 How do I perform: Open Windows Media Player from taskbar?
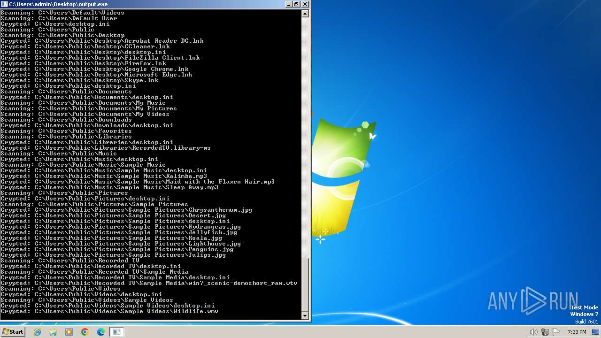point(69,332)
